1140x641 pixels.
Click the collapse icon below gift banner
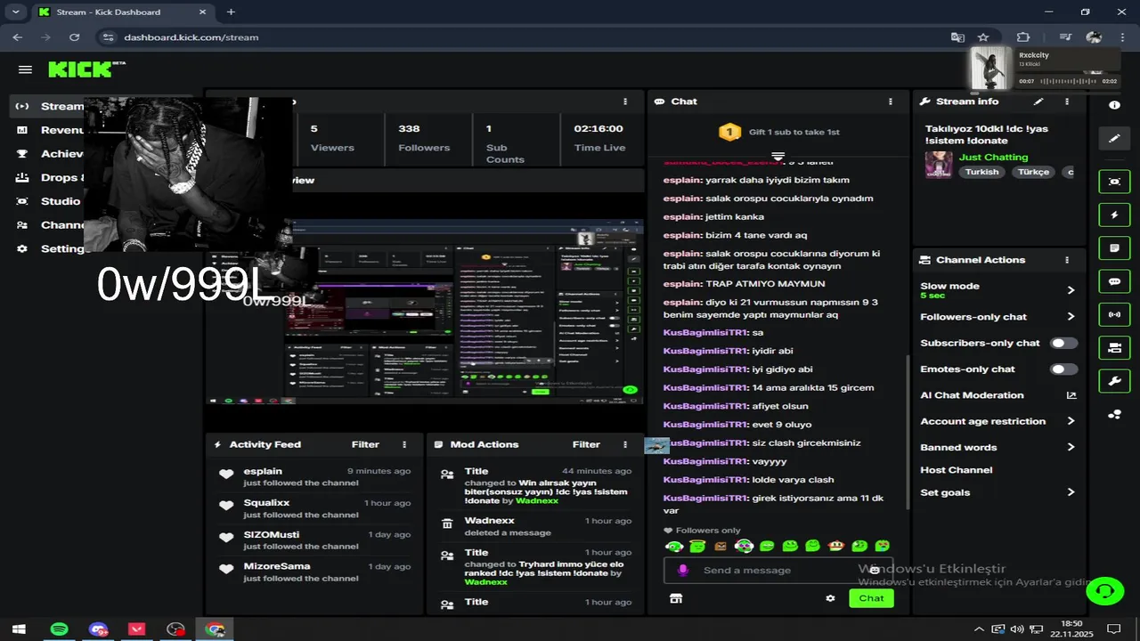pyautogui.click(x=778, y=156)
